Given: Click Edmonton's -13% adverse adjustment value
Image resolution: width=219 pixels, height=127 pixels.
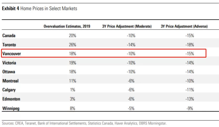Looking at the screenshot, I should pos(190,99).
